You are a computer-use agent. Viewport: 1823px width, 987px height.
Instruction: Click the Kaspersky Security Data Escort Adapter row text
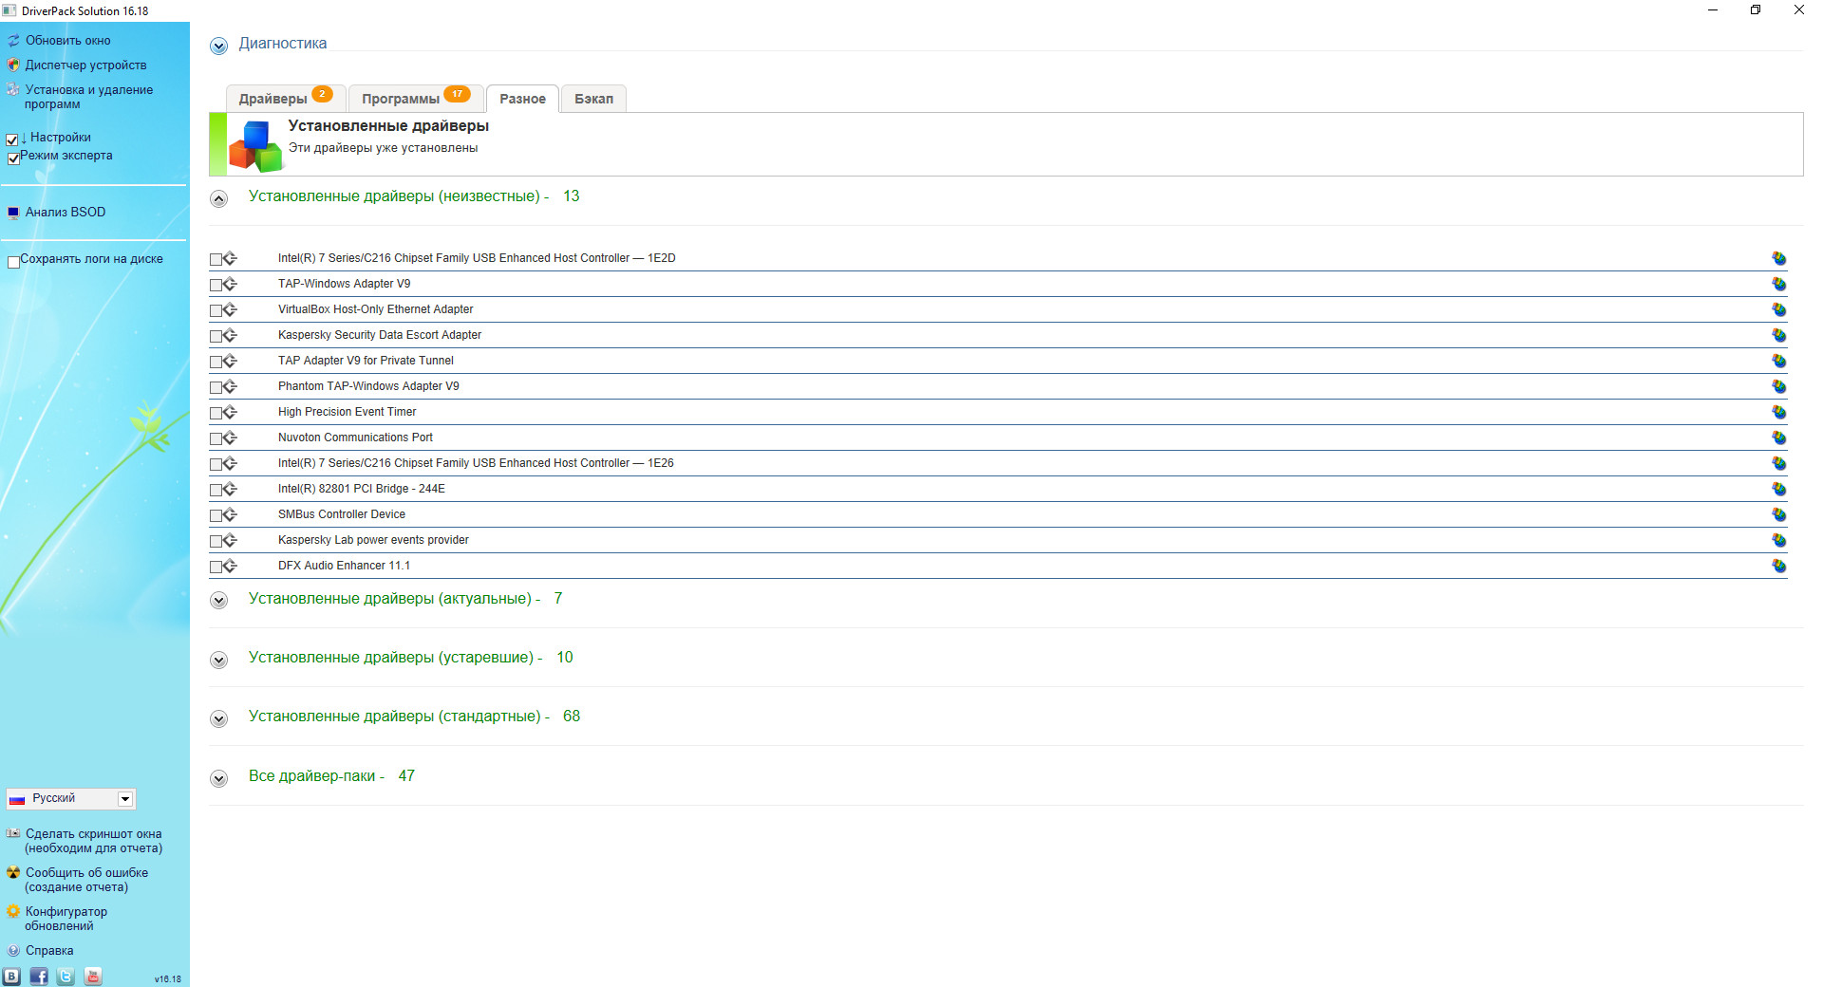coord(380,335)
